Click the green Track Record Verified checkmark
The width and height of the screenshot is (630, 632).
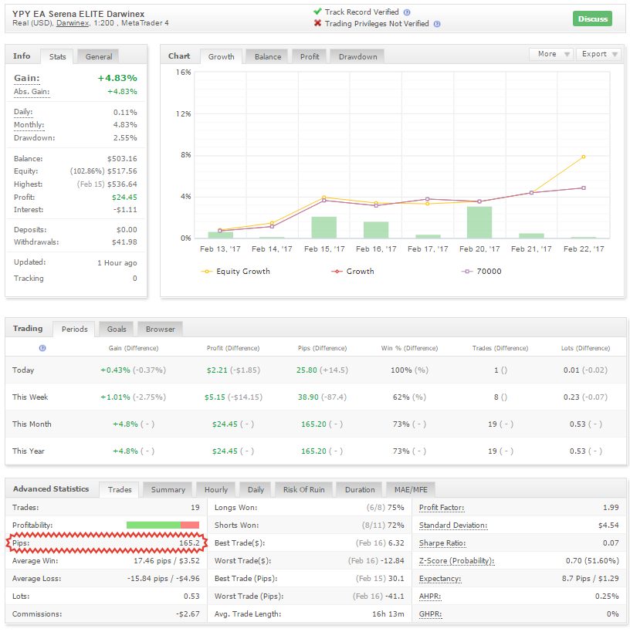pyautogui.click(x=317, y=12)
